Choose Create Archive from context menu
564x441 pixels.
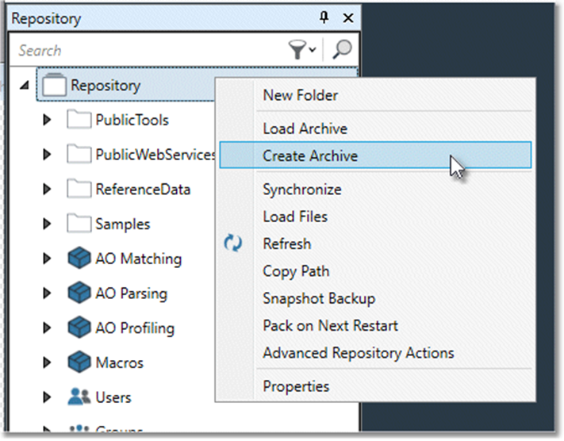coord(310,156)
